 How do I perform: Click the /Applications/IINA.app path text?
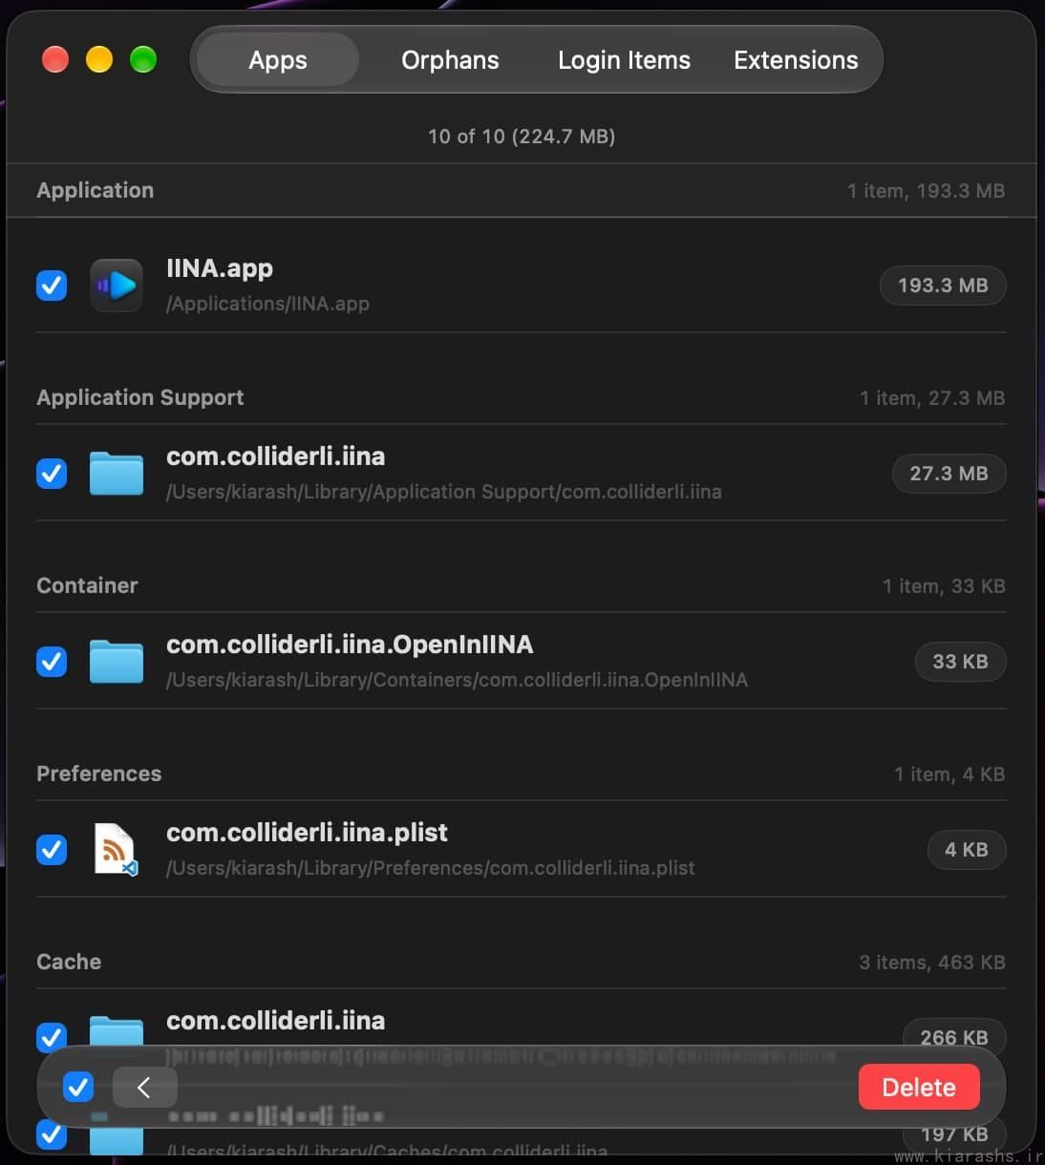[267, 304]
